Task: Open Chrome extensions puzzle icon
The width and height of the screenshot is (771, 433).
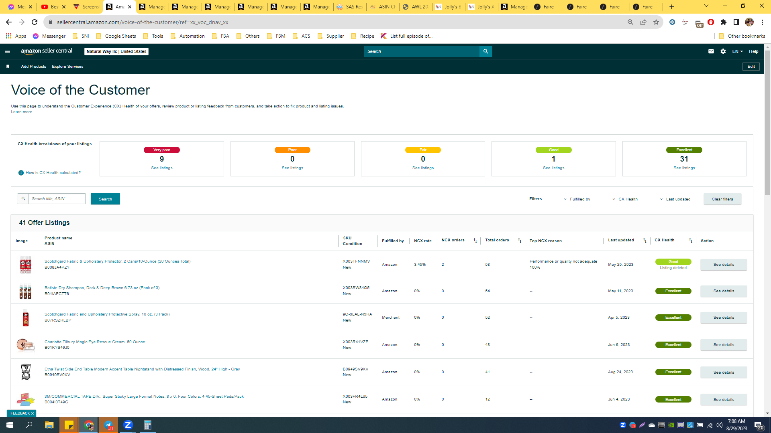Action: point(724,22)
